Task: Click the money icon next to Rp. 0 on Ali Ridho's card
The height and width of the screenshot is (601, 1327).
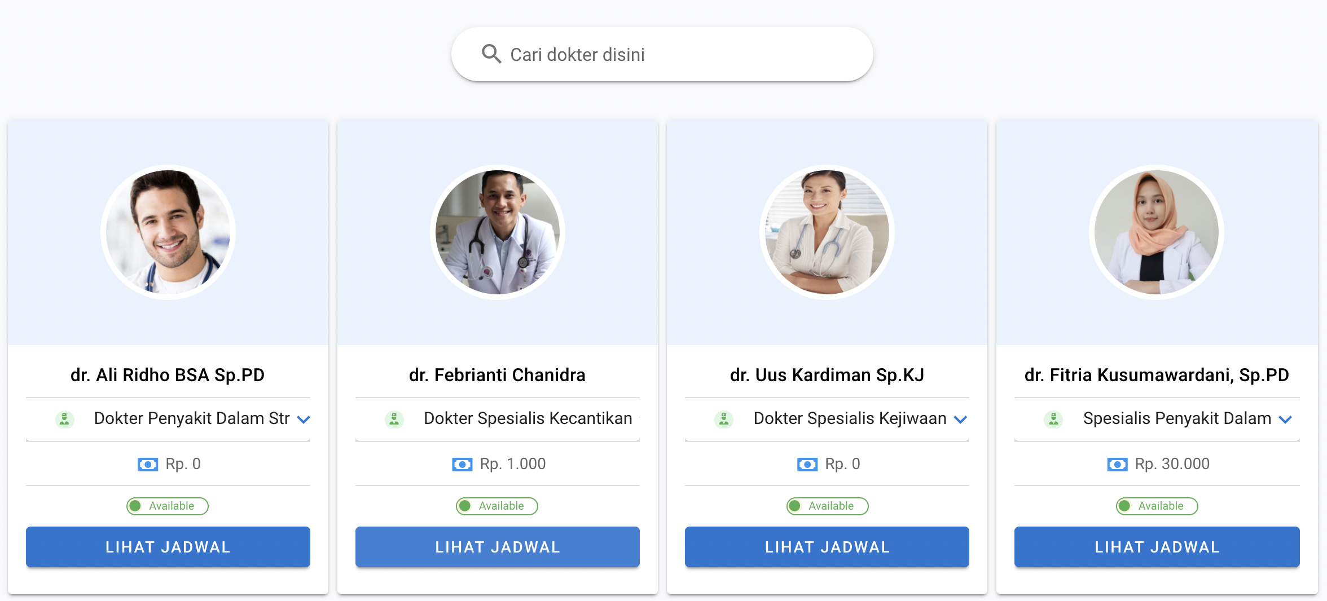Action: click(147, 464)
